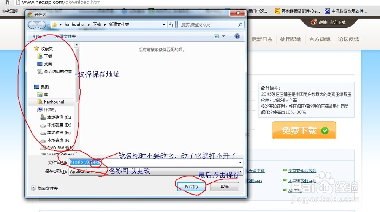Open 更新日志 tab on webpage
This screenshot has height=212, width=380.
pyautogui.click(x=262, y=39)
